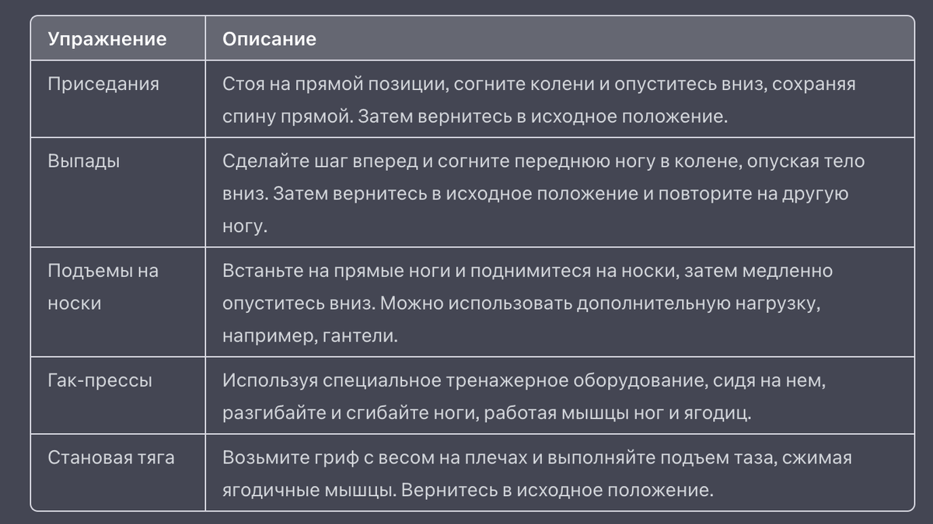
Task: Click the phrase дополнительную нагрузку
Action: tap(697, 303)
